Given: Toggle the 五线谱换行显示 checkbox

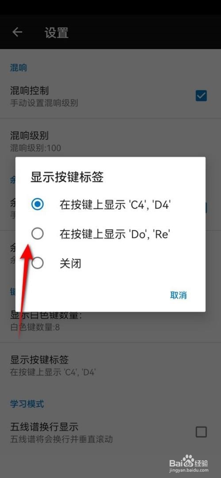Looking at the screenshot, I should 201,432.
